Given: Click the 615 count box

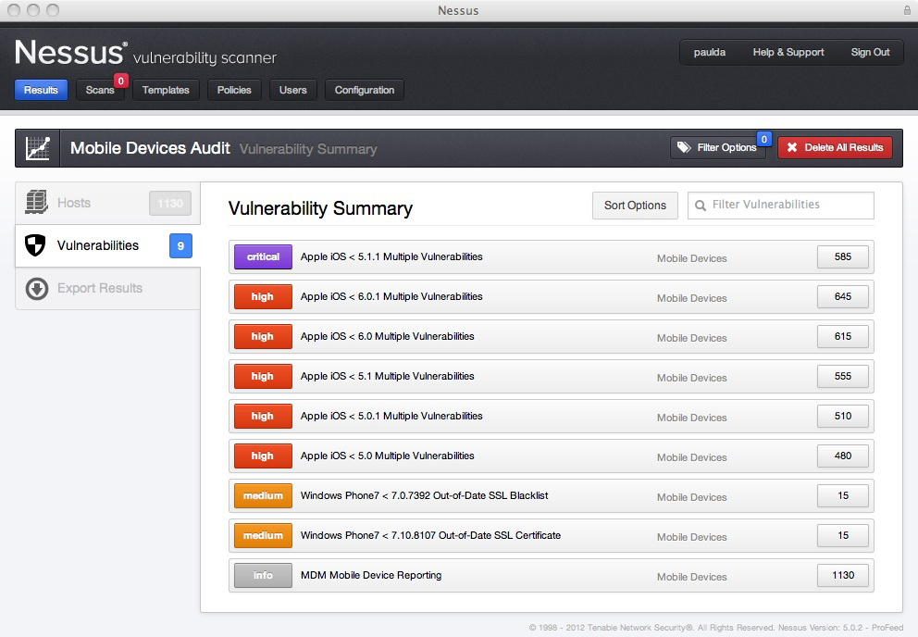Looking at the screenshot, I should 842,336.
